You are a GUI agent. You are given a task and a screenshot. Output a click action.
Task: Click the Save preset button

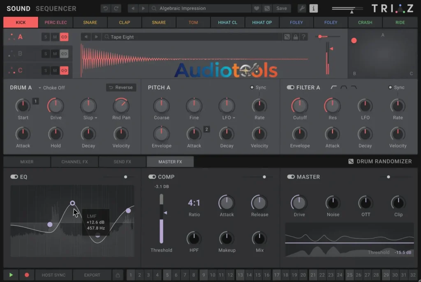[282, 8]
